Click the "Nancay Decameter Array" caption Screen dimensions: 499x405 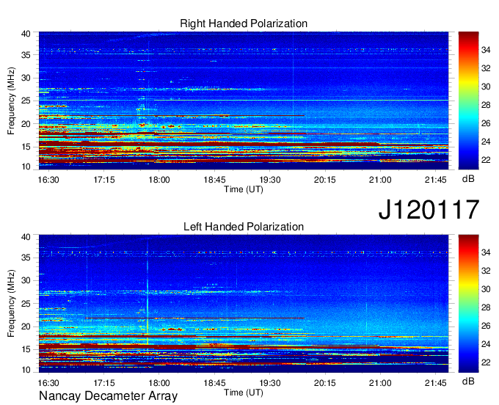pos(108,396)
